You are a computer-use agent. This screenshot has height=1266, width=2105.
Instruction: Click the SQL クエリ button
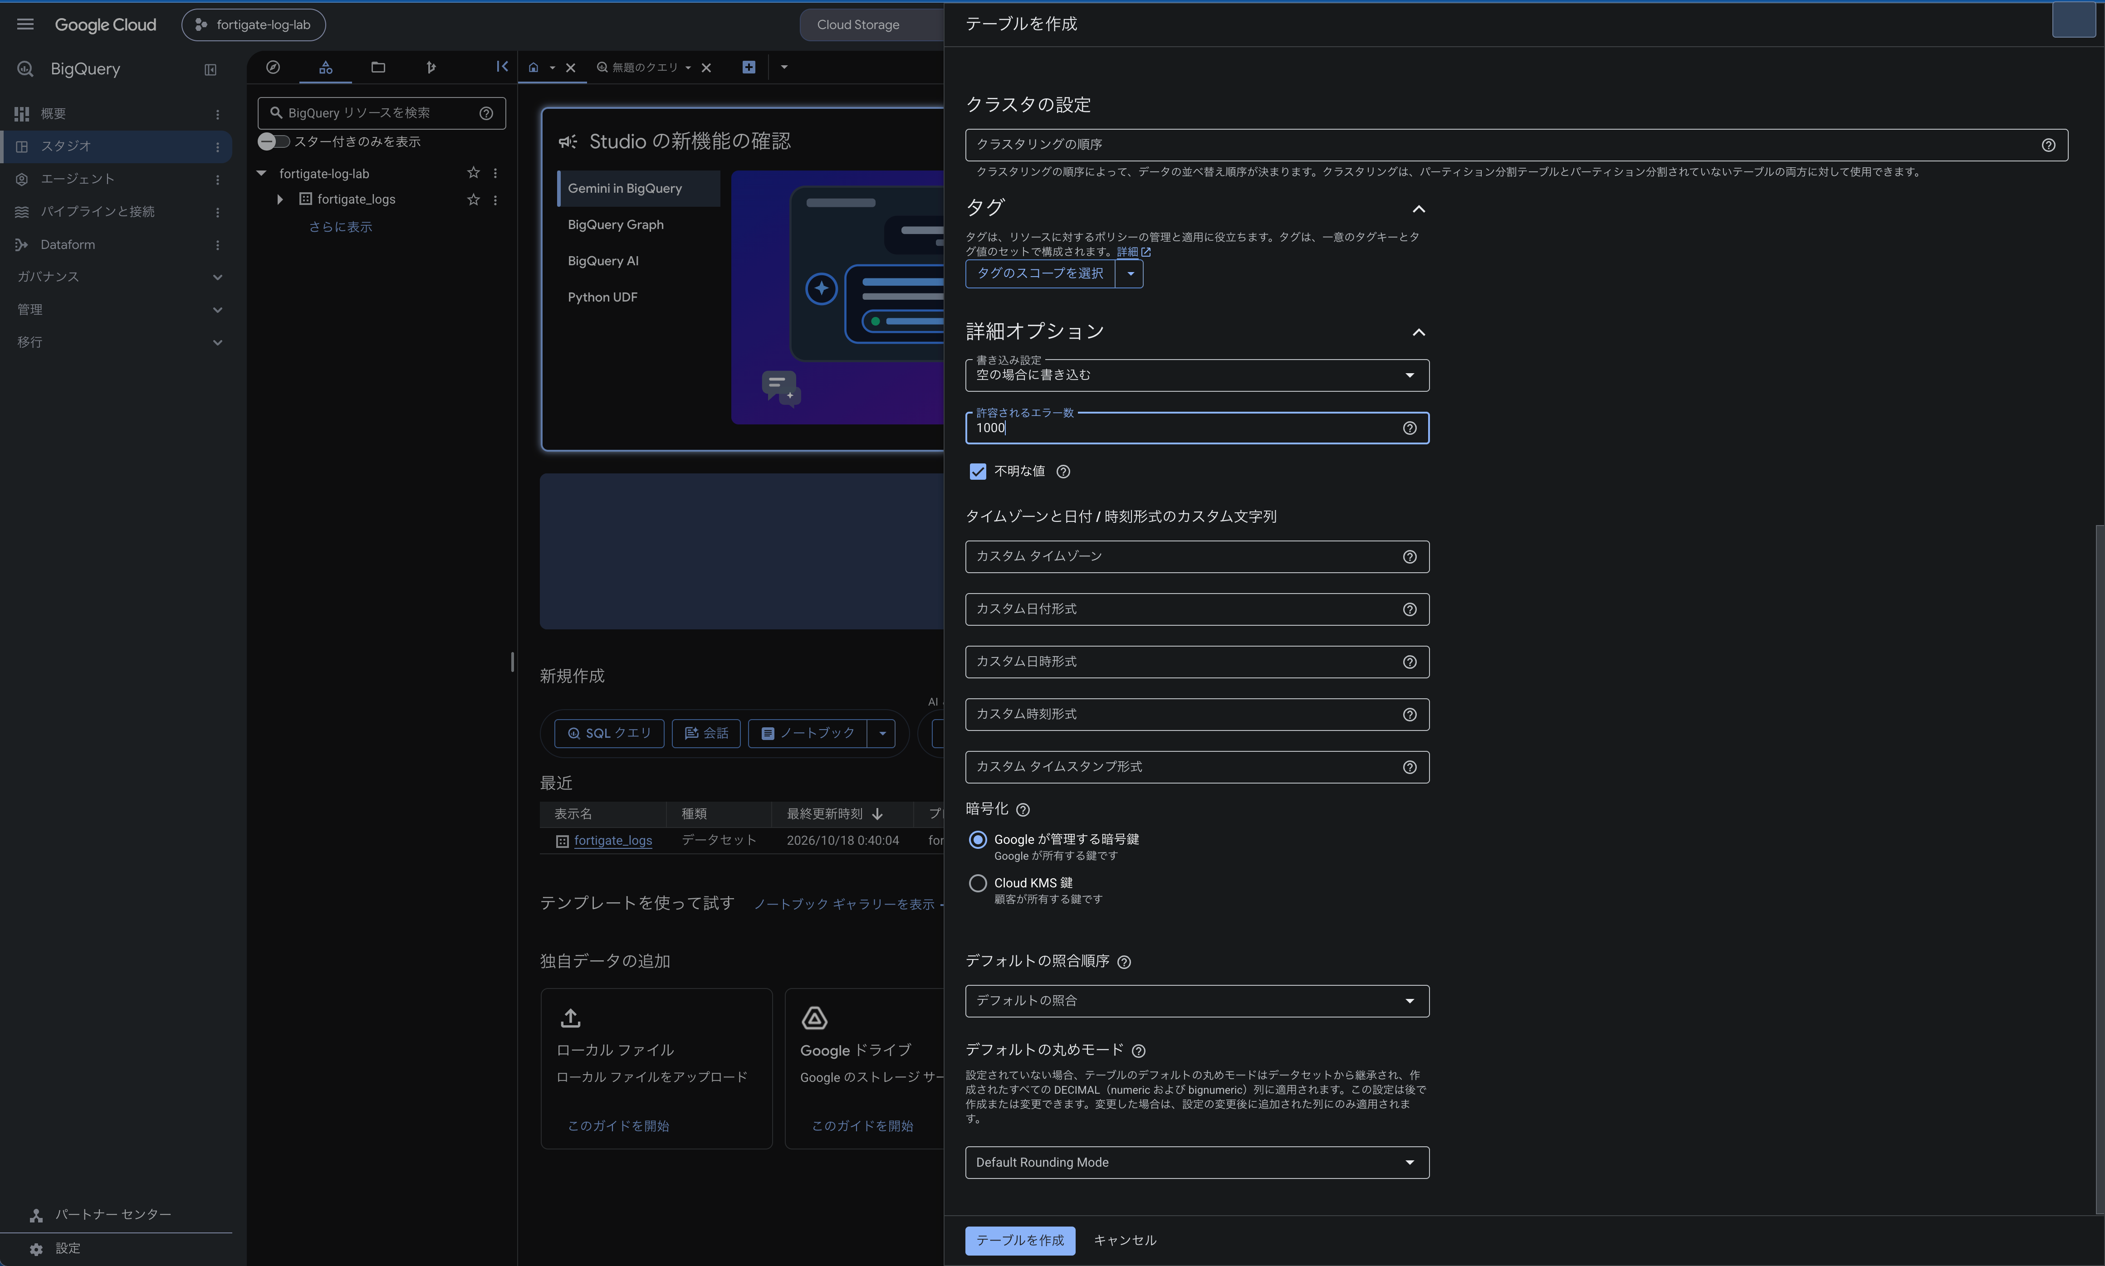point(608,734)
